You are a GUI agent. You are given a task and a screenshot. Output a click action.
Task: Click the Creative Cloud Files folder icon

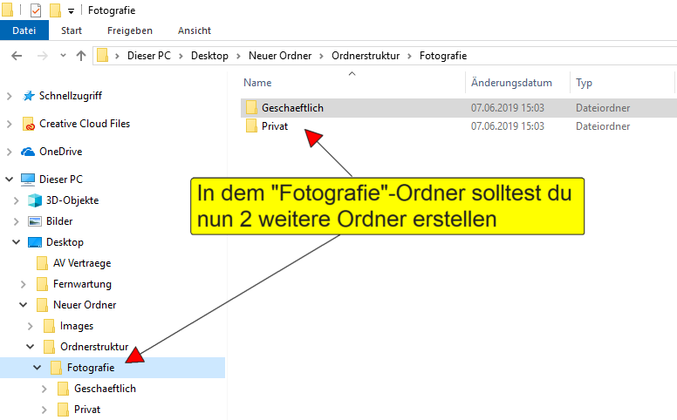[x=29, y=124]
